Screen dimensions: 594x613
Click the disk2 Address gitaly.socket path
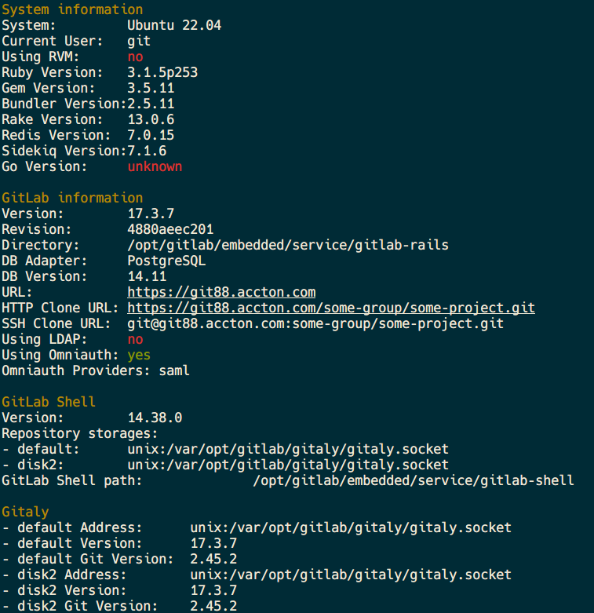[351, 575]
